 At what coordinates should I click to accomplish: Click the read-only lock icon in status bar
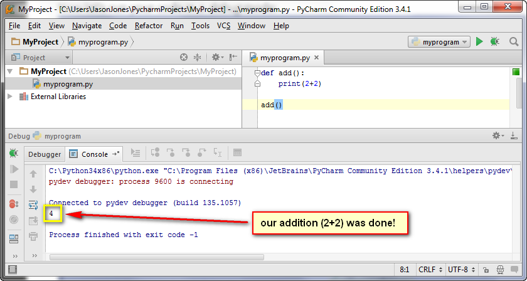click(x=486, y=270)
